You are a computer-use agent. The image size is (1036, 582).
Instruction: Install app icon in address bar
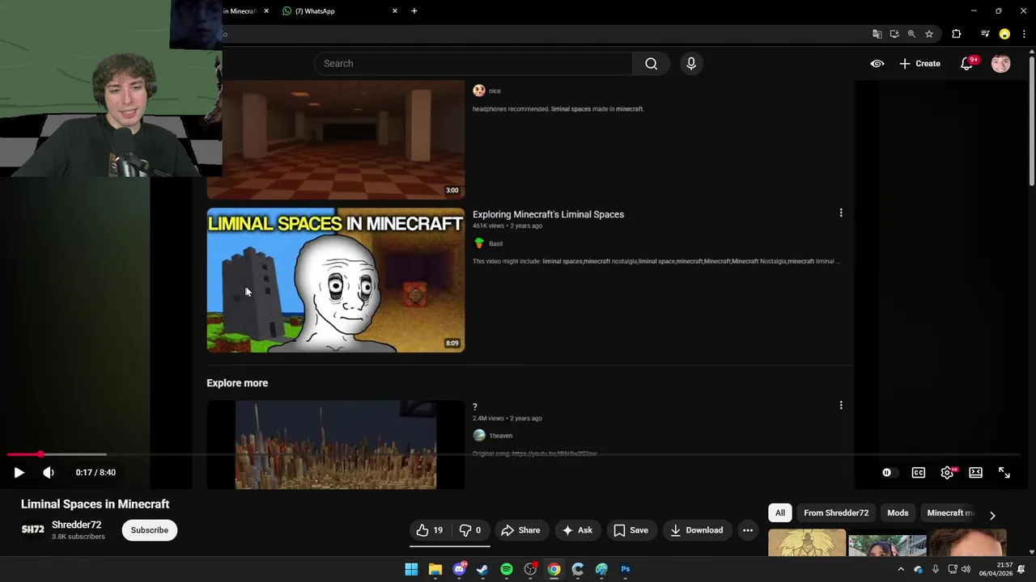[894, 34]
